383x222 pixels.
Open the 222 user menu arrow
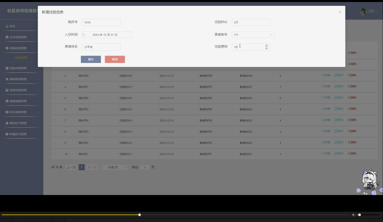pyautogui.click(x=376, y=11)
